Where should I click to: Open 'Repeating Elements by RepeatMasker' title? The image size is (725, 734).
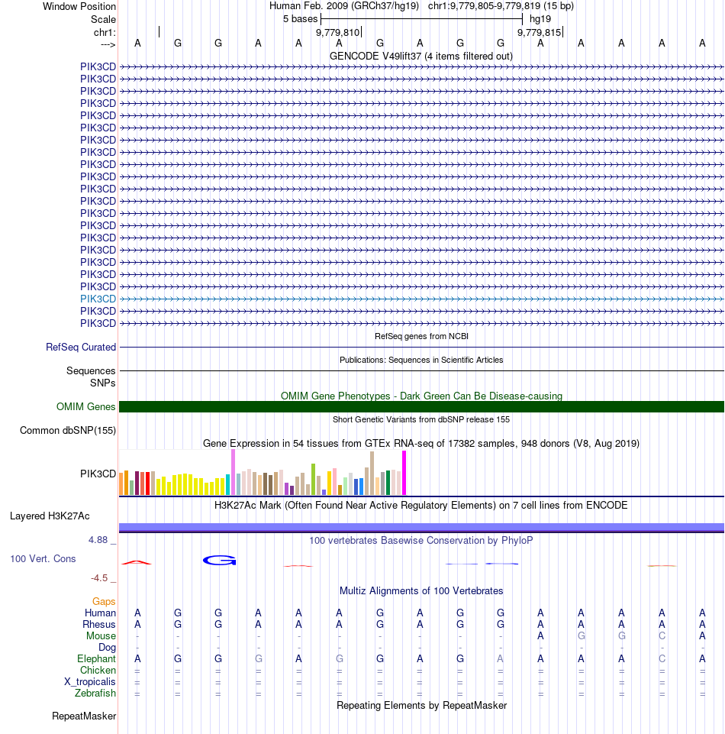tap(421, 706)
